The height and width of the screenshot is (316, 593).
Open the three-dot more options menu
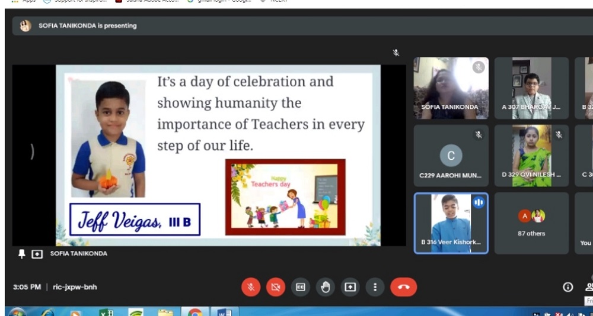375,287
